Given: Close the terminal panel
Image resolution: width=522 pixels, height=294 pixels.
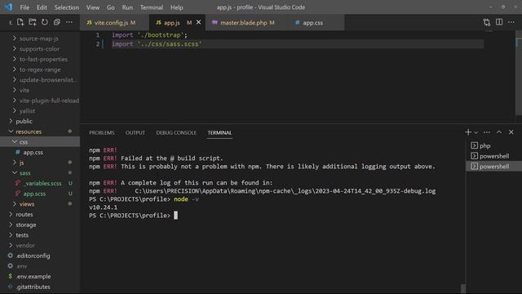Looking at the screenshot, I should 511,132.
